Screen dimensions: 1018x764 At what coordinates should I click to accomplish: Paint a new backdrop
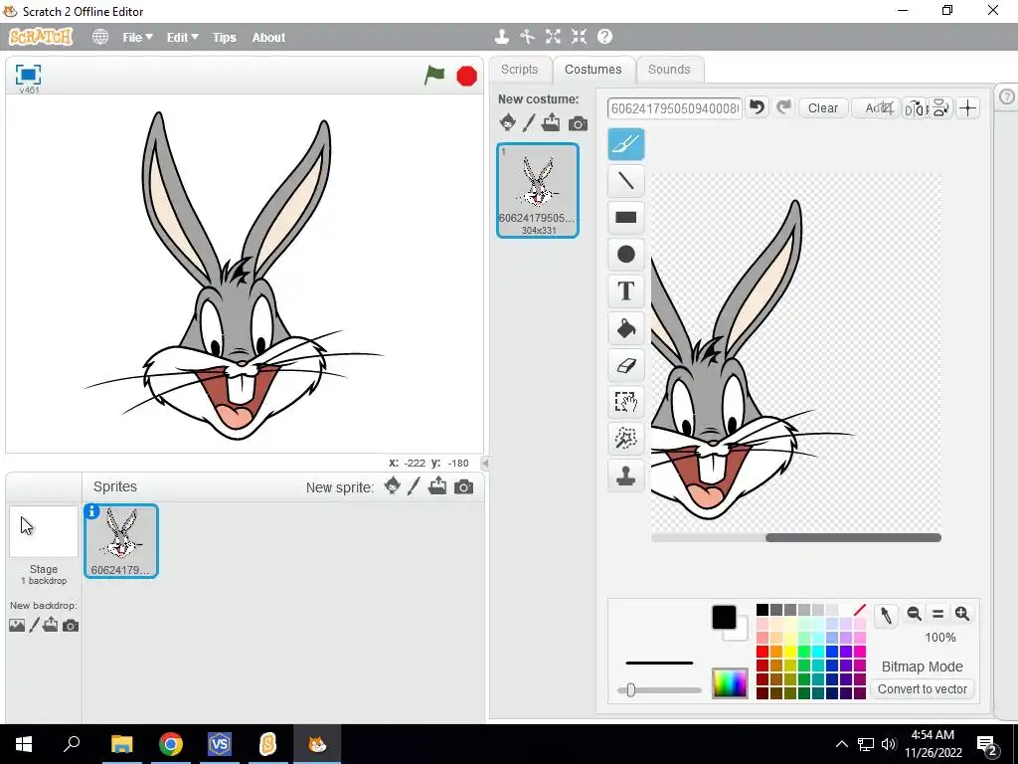(x=35, y=625)
